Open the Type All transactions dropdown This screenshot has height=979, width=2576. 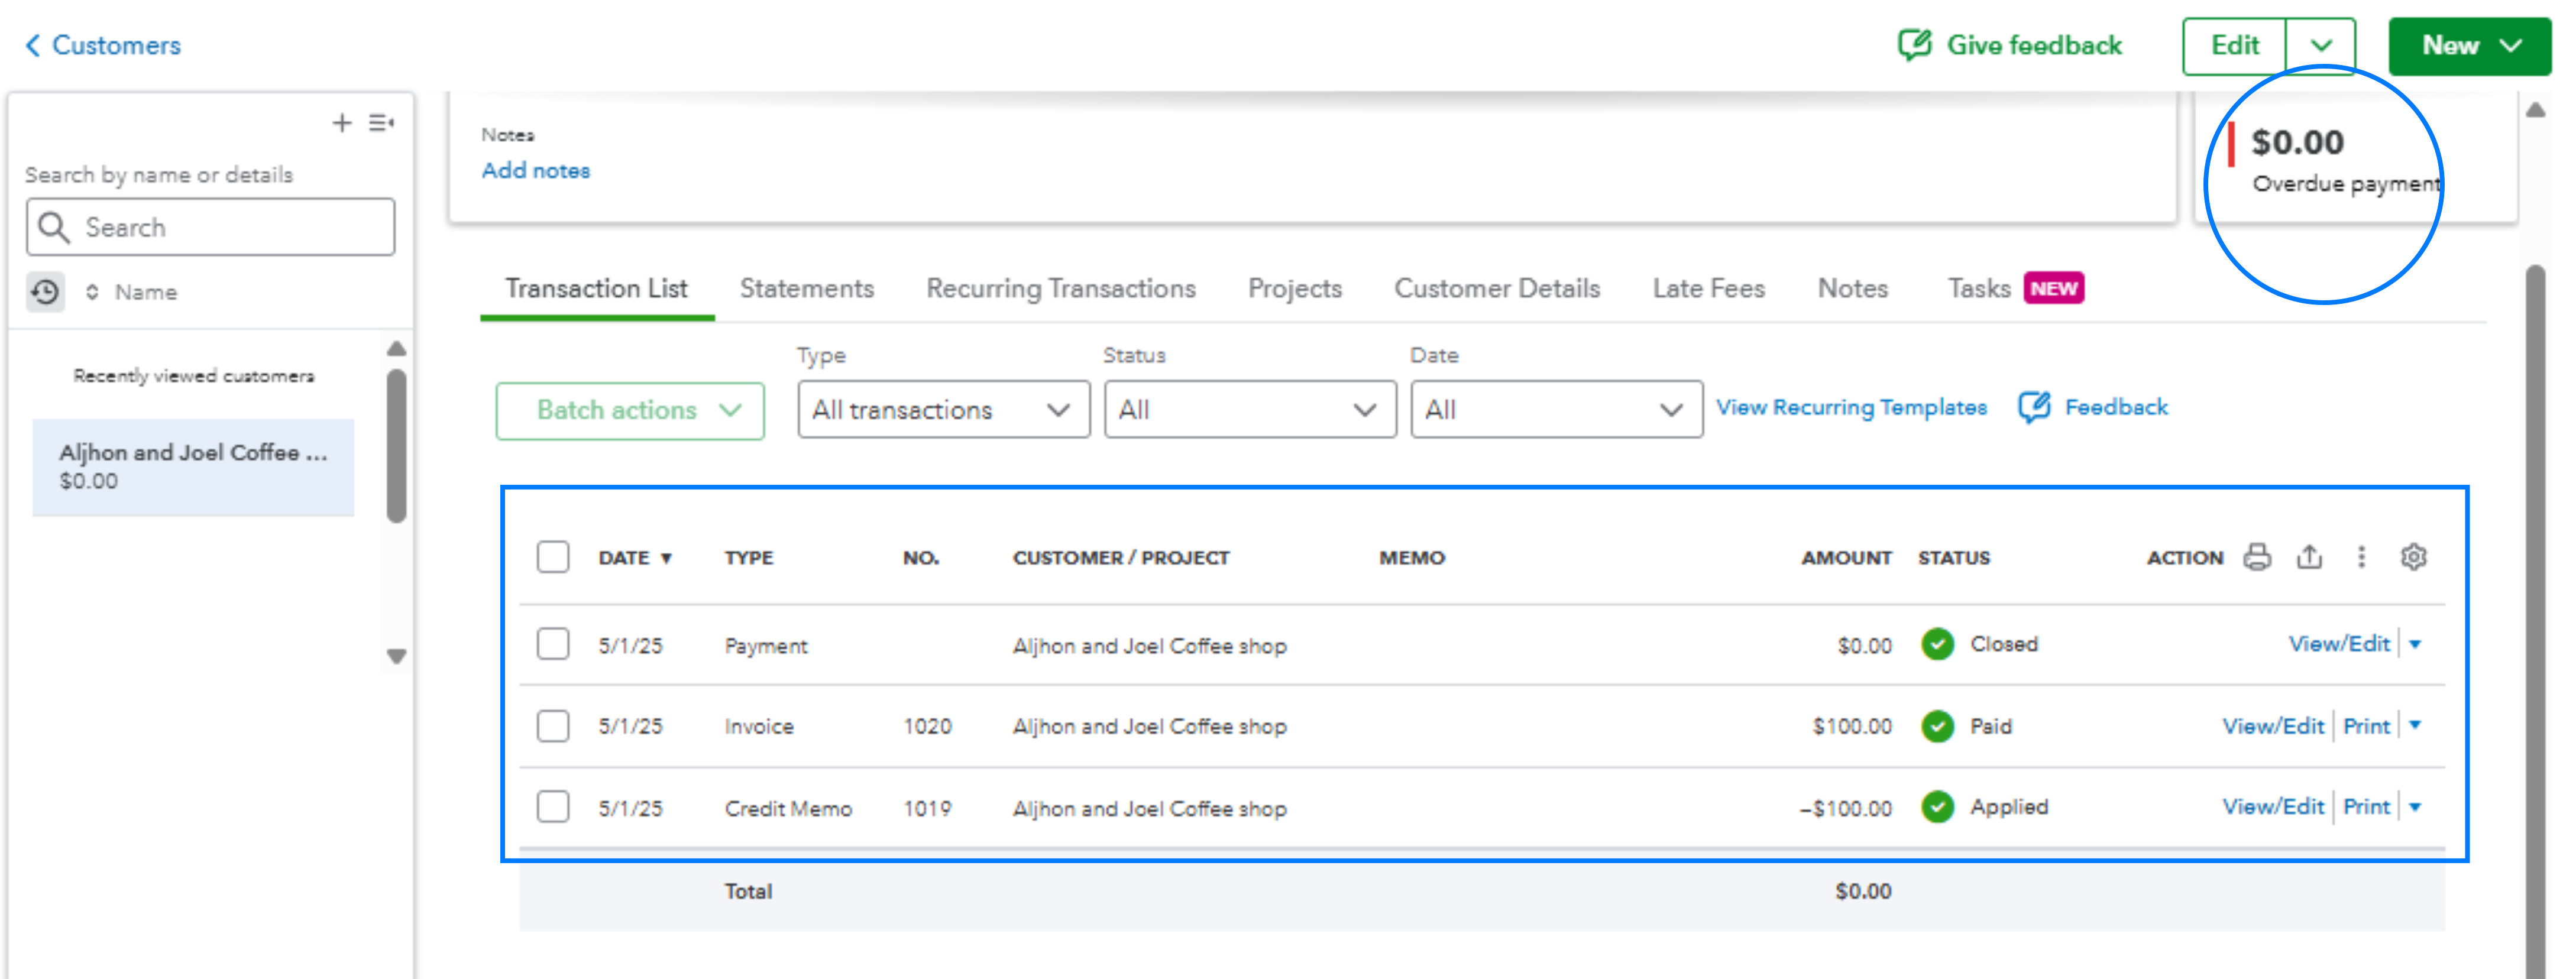pos(943,409)
